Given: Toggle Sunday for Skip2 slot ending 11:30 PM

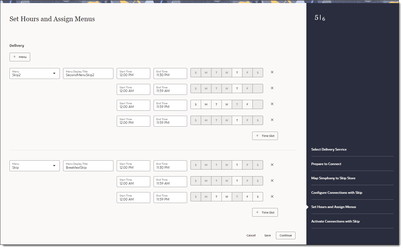Looking at the screenshot, I should pyautogui.click(x=196, y=73).
